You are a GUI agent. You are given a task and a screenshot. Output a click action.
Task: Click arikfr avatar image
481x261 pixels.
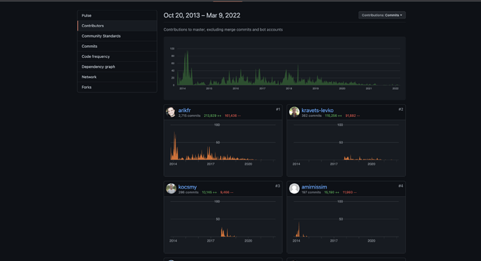click(x=171, y=112)
